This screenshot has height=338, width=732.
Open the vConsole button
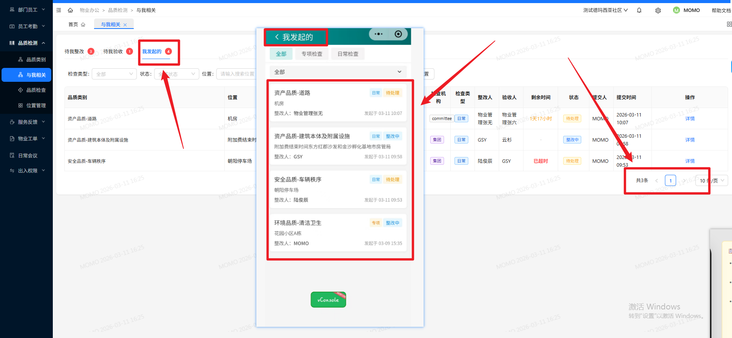tap(328, 300)
